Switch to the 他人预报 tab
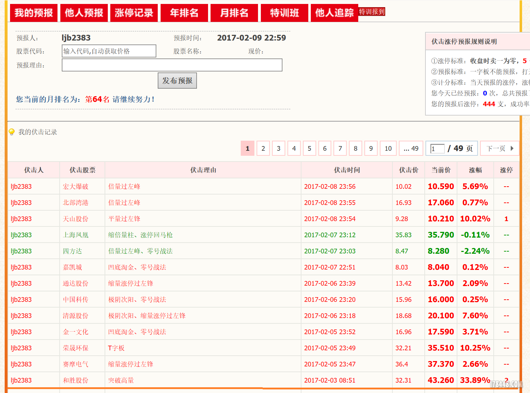The width and height of the screenshot is (530, 393). coord(84,13)
